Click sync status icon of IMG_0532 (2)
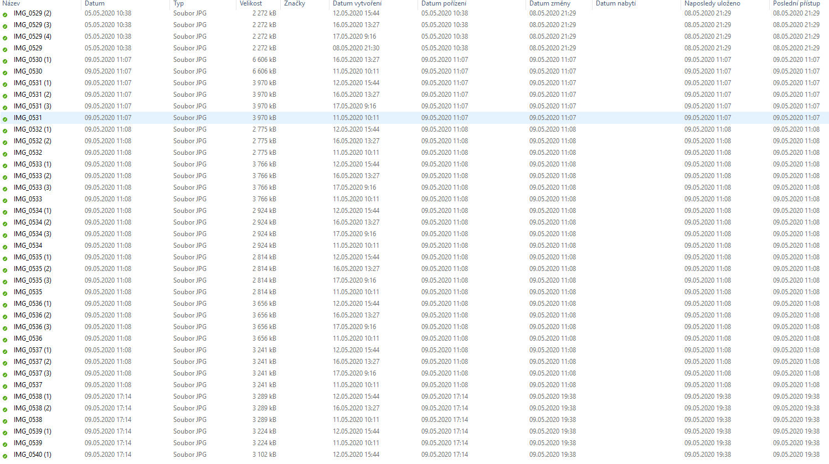 [5, 142]
